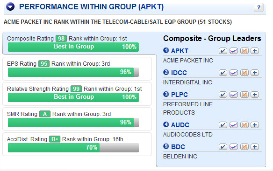Viewport: 273px width, 171px height.
Task: Select the SMR Rating row
Action: [x=77, y=119]
